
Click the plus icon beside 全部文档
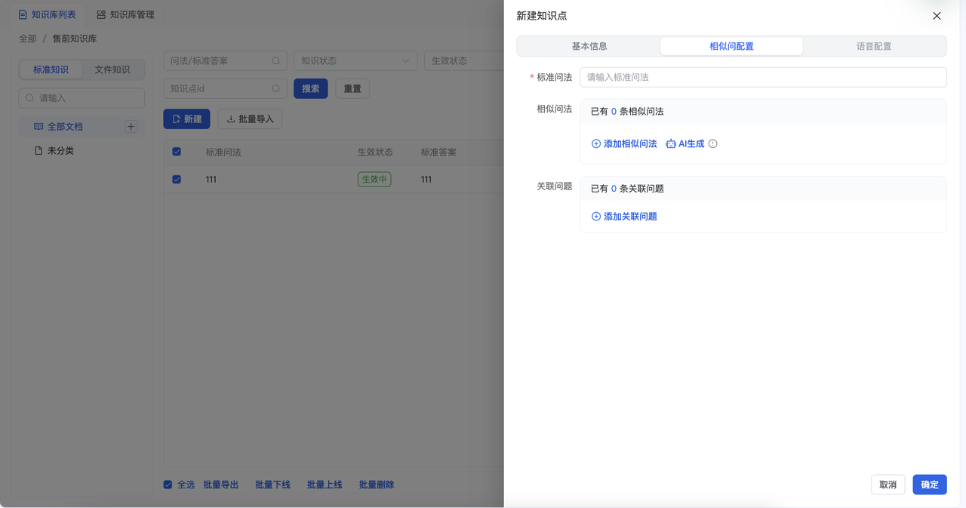click(x=131, y=127)
